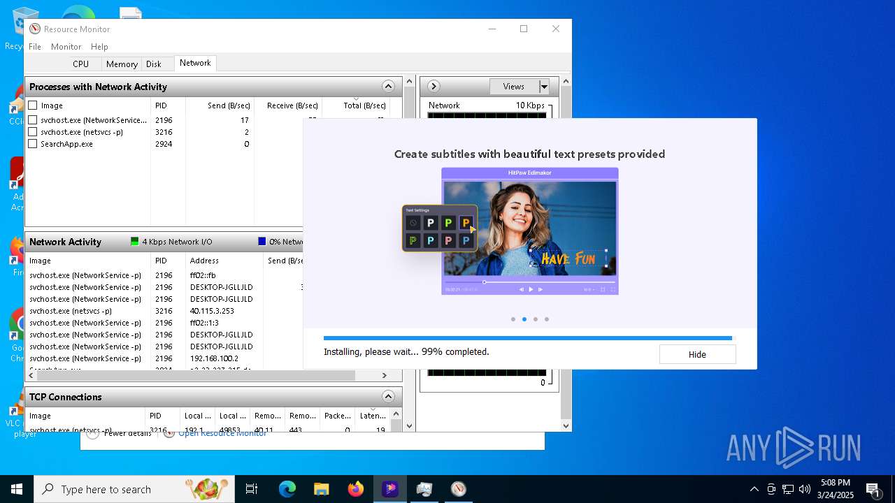Select network row with address 192.168.100.2

click(164, 358)
